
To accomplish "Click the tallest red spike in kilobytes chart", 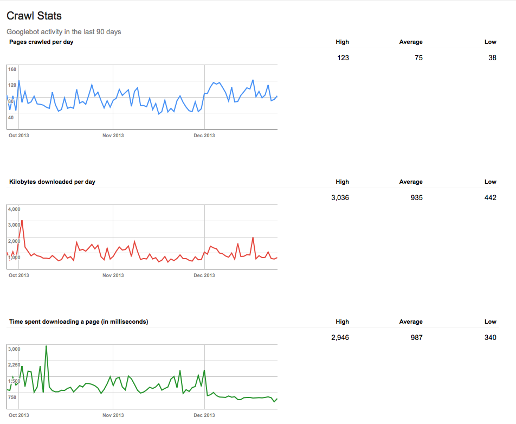I will pos(22,221).
